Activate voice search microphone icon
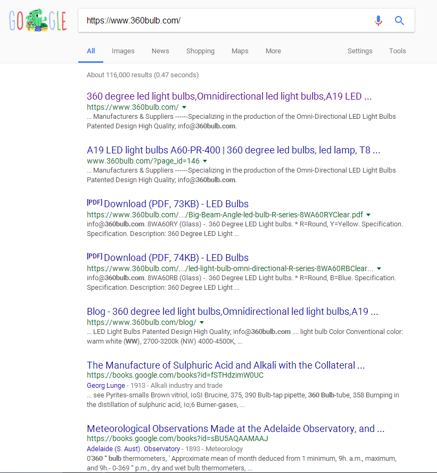The height and width of the screenshot is (473, 437). [378, 21]
